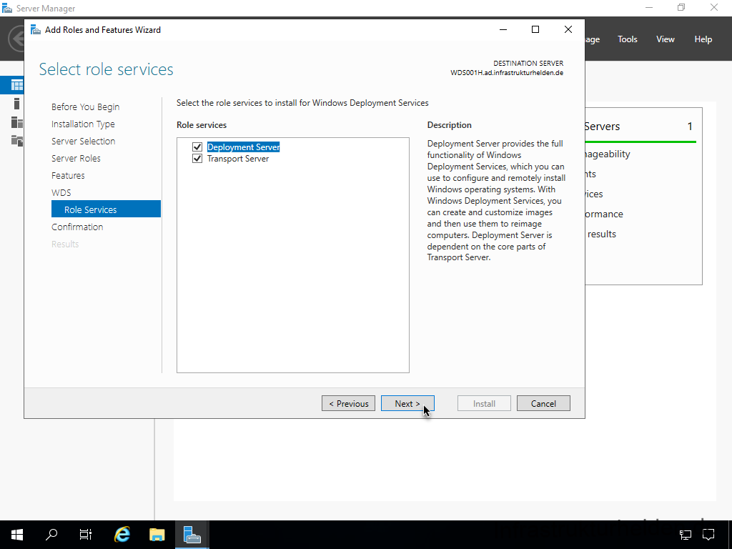Screen dimensions: 732x549
Task: Open the Events link in Server Manager tile
Action: point(590,174)
